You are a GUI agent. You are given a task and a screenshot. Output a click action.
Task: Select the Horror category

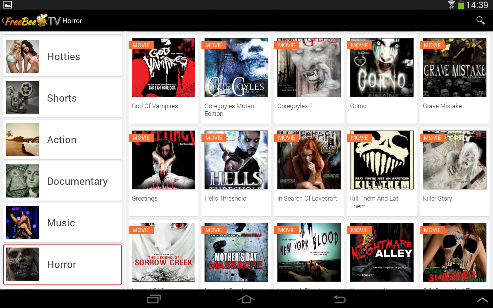pyautogui.click(x=62, y=264)
